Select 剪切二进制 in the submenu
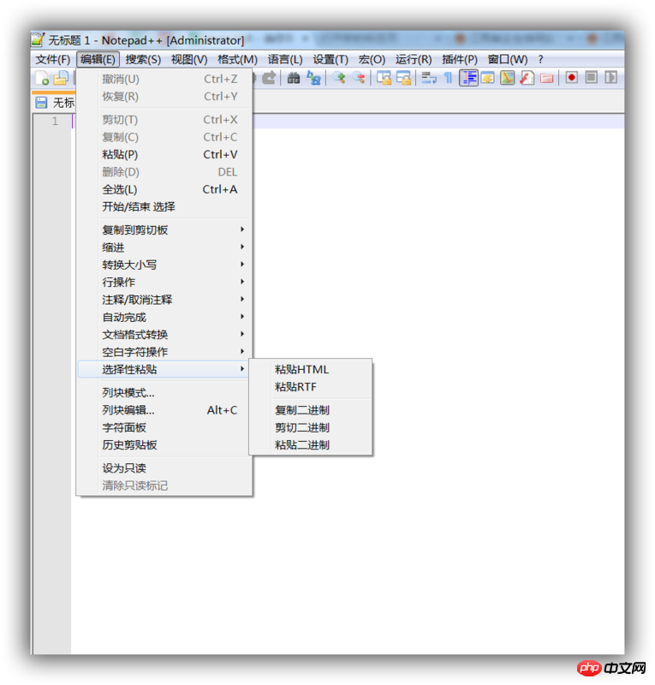Screen dimensions: 655x685 tap(311, 427)
